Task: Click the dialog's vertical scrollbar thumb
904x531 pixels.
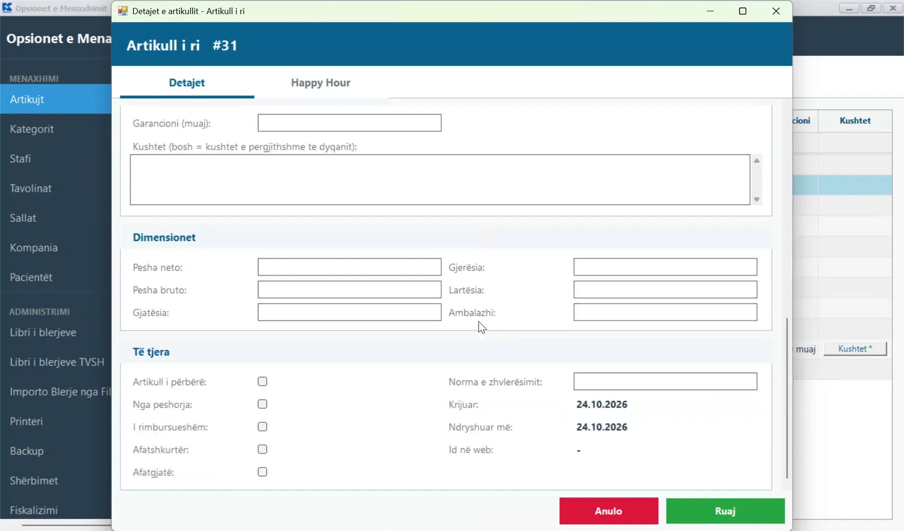Action: [x=786, y=398]
